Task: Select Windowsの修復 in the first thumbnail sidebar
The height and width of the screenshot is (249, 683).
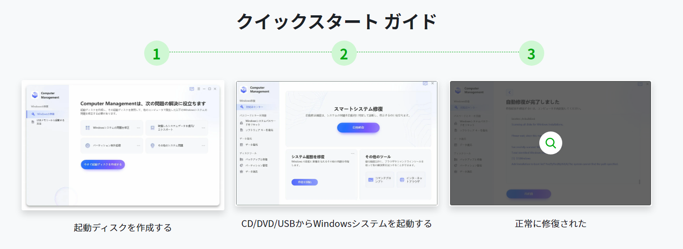Action: pyautogui.click(x=46, y=114)
